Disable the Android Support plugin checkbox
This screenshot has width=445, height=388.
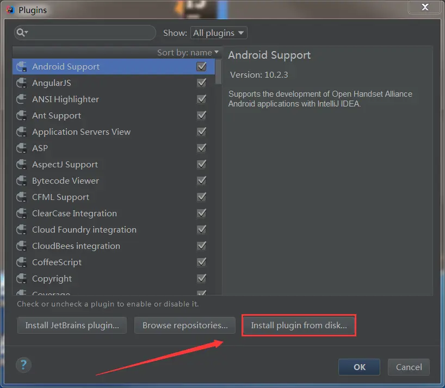pos(201,67)
